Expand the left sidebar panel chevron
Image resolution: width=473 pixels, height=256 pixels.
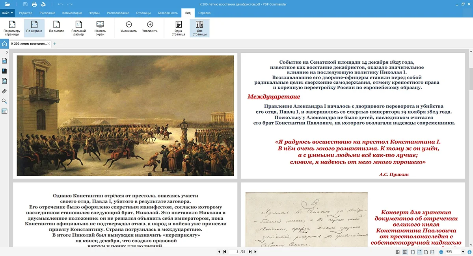point(7,52)
